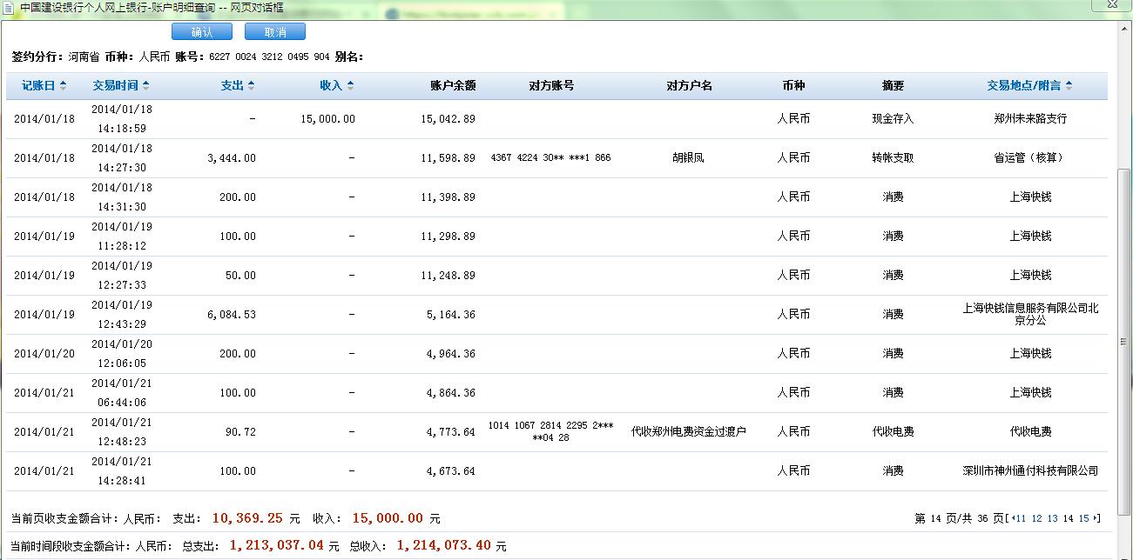The width and height of the screenshot is (1133, 560).
Task: Click sort arrows icon beside 记账日
Action: [x=62, y=86]
